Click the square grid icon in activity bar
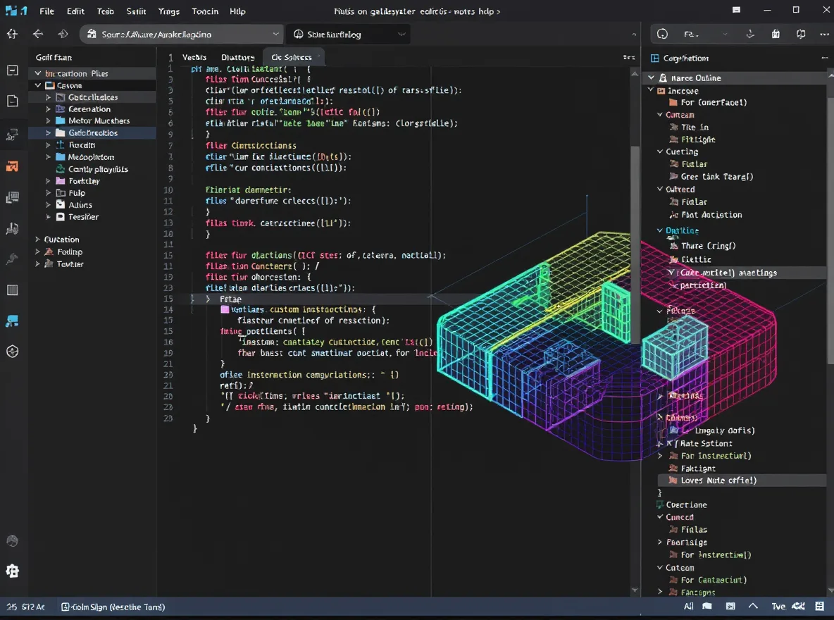Image resolution: width=834 pixels, height=620 pixels. [x=12, y=290]
